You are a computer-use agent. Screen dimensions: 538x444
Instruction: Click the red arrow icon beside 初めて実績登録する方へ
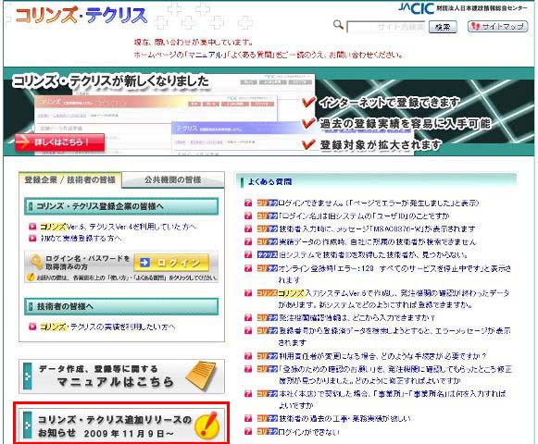pyautogui.click(x=32, y=238)
